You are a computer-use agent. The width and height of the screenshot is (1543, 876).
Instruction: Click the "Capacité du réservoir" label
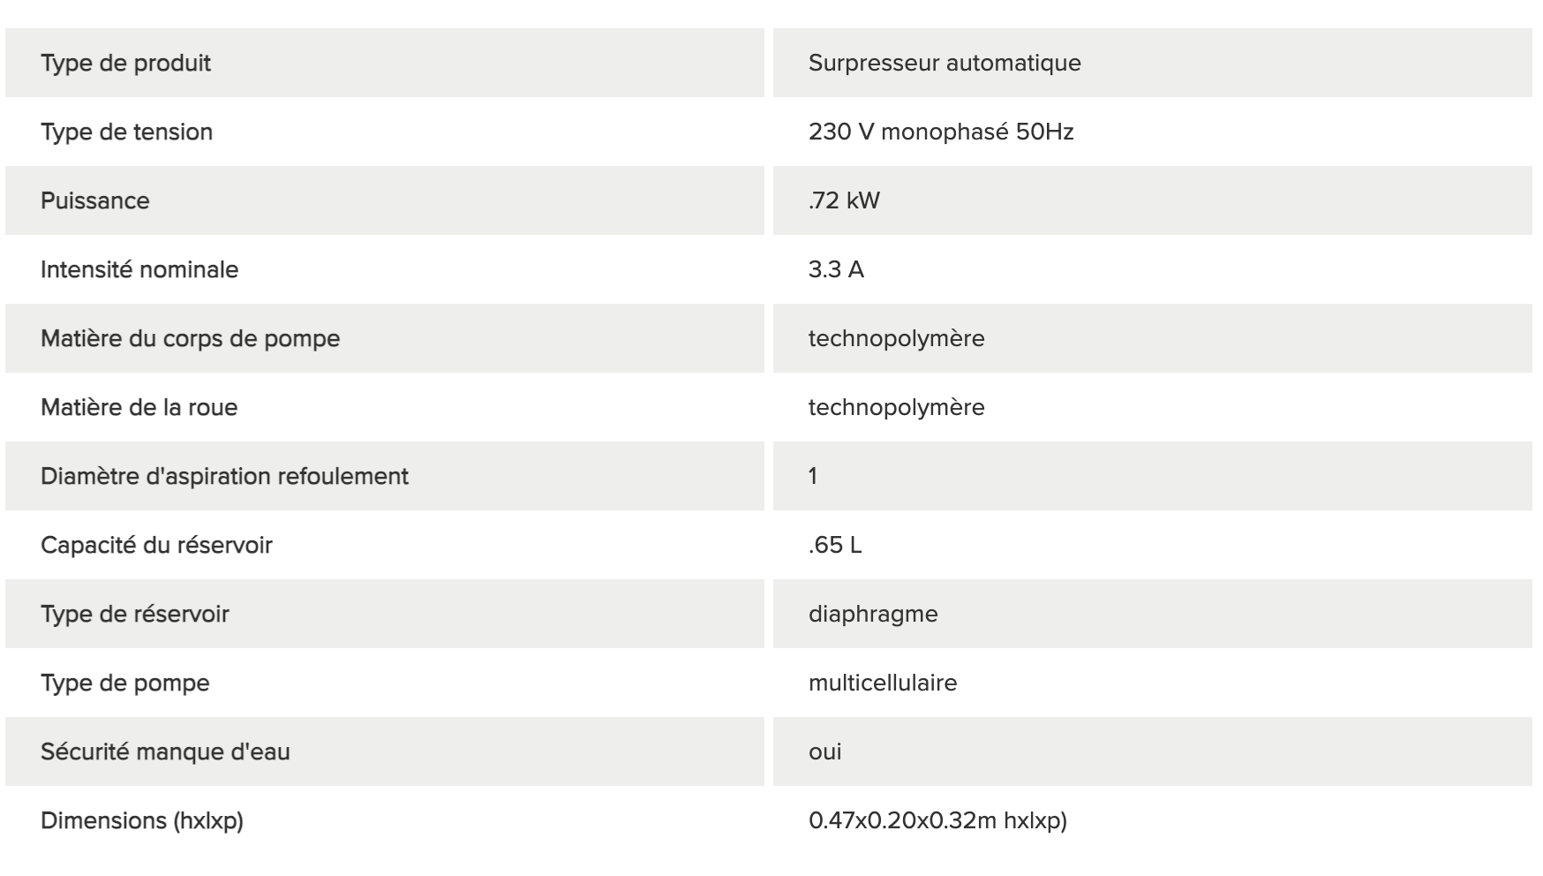[x=156, y=545]
